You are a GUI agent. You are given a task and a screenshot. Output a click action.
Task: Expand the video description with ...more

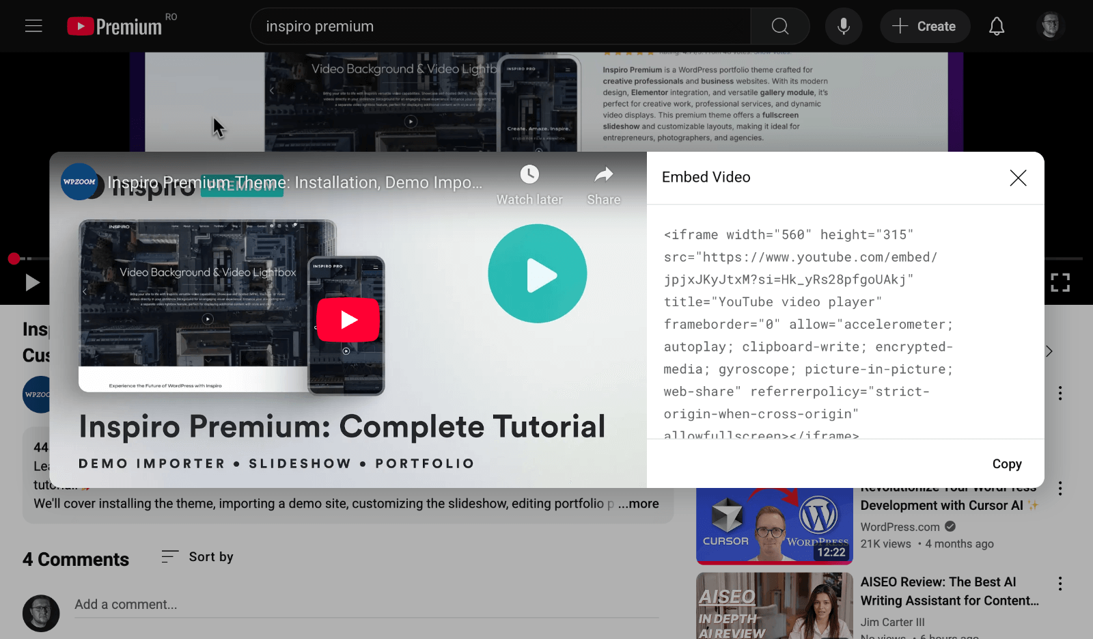(639, 504)
